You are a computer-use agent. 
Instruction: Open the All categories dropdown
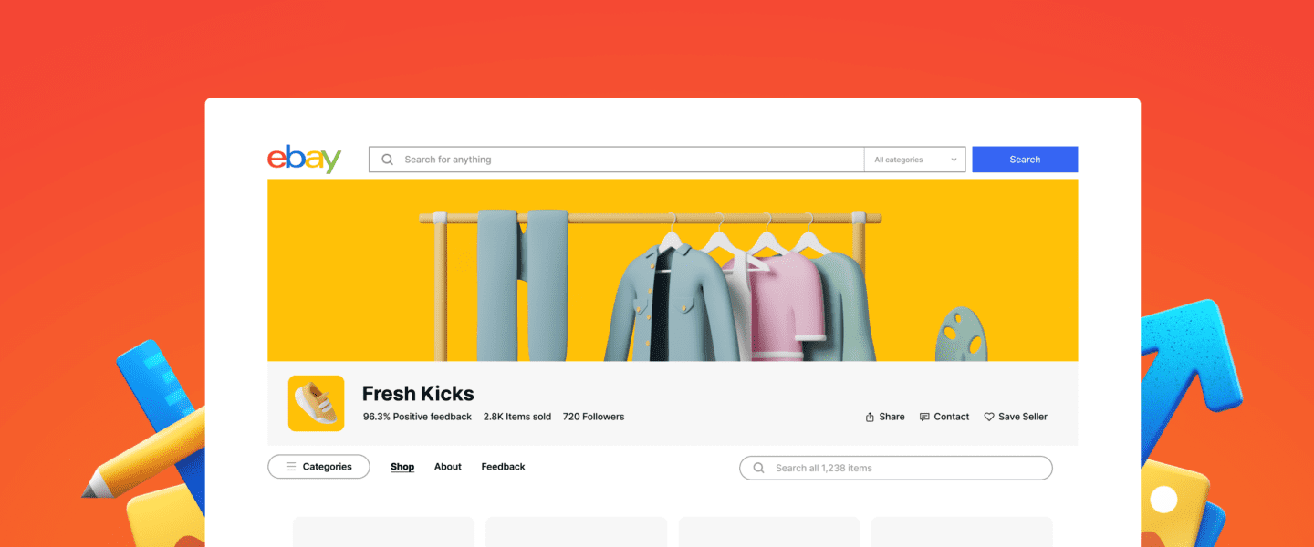[914, 160]
